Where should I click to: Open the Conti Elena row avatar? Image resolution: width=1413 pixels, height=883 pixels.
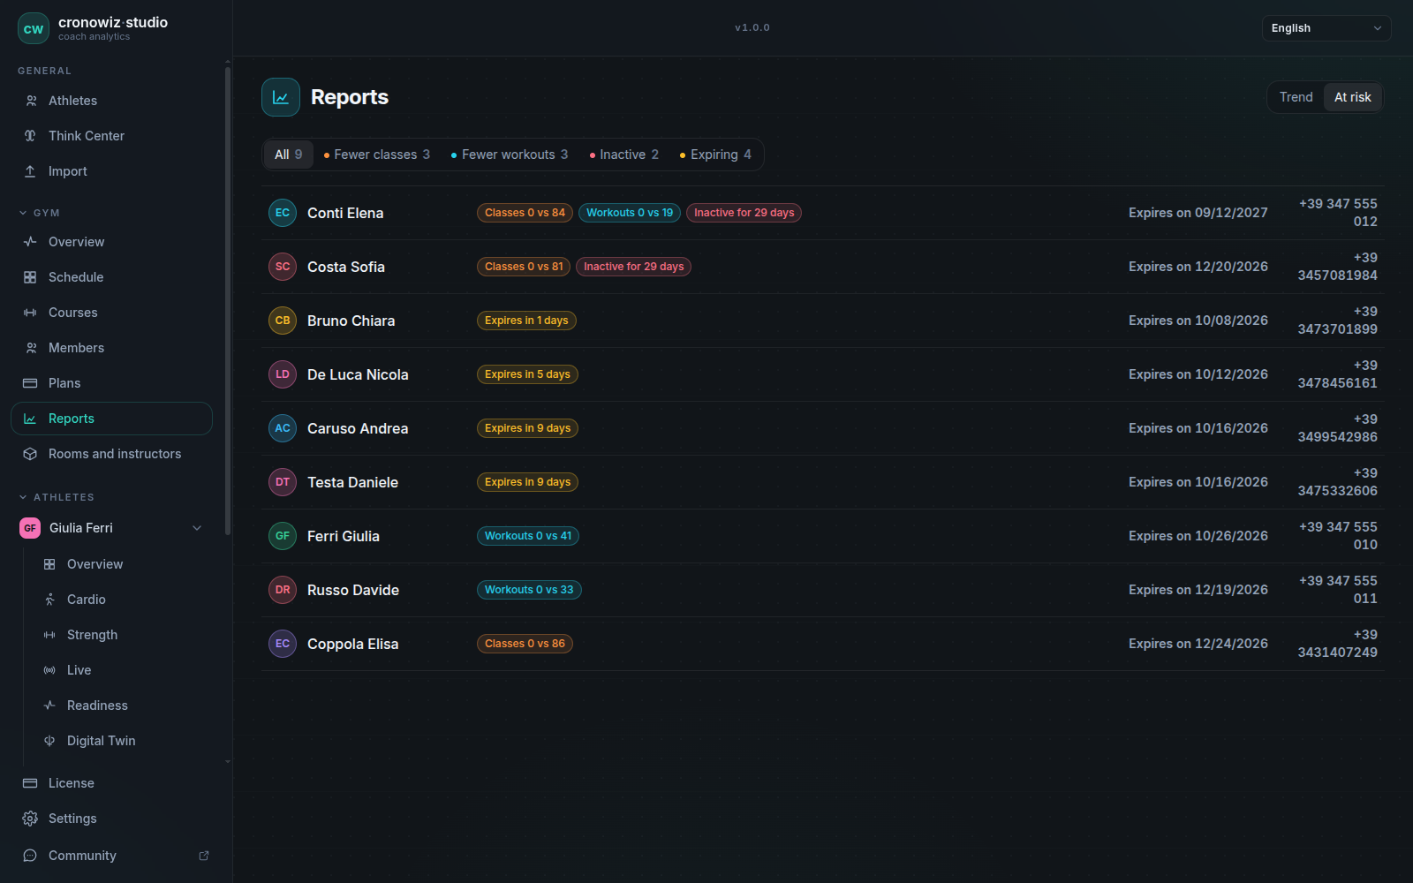pyautogui.click(x=283, y=213)
